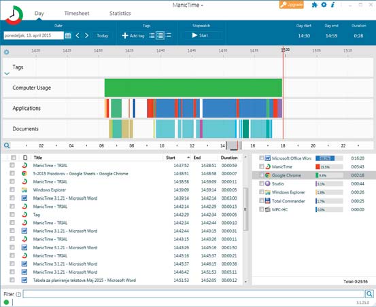Click the green tracking status indicator
Image resolution: width=376 pixels, height=307 pixels.
[6, 302]
